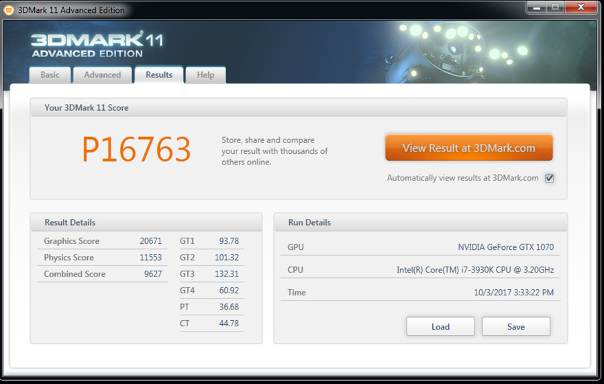Click the CPU entry Intel Core i7-3930K
Viewport: 604px width, 384px height.
(x=474, y=270)
